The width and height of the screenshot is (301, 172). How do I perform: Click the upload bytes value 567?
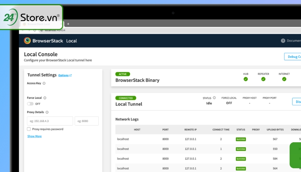275,139
